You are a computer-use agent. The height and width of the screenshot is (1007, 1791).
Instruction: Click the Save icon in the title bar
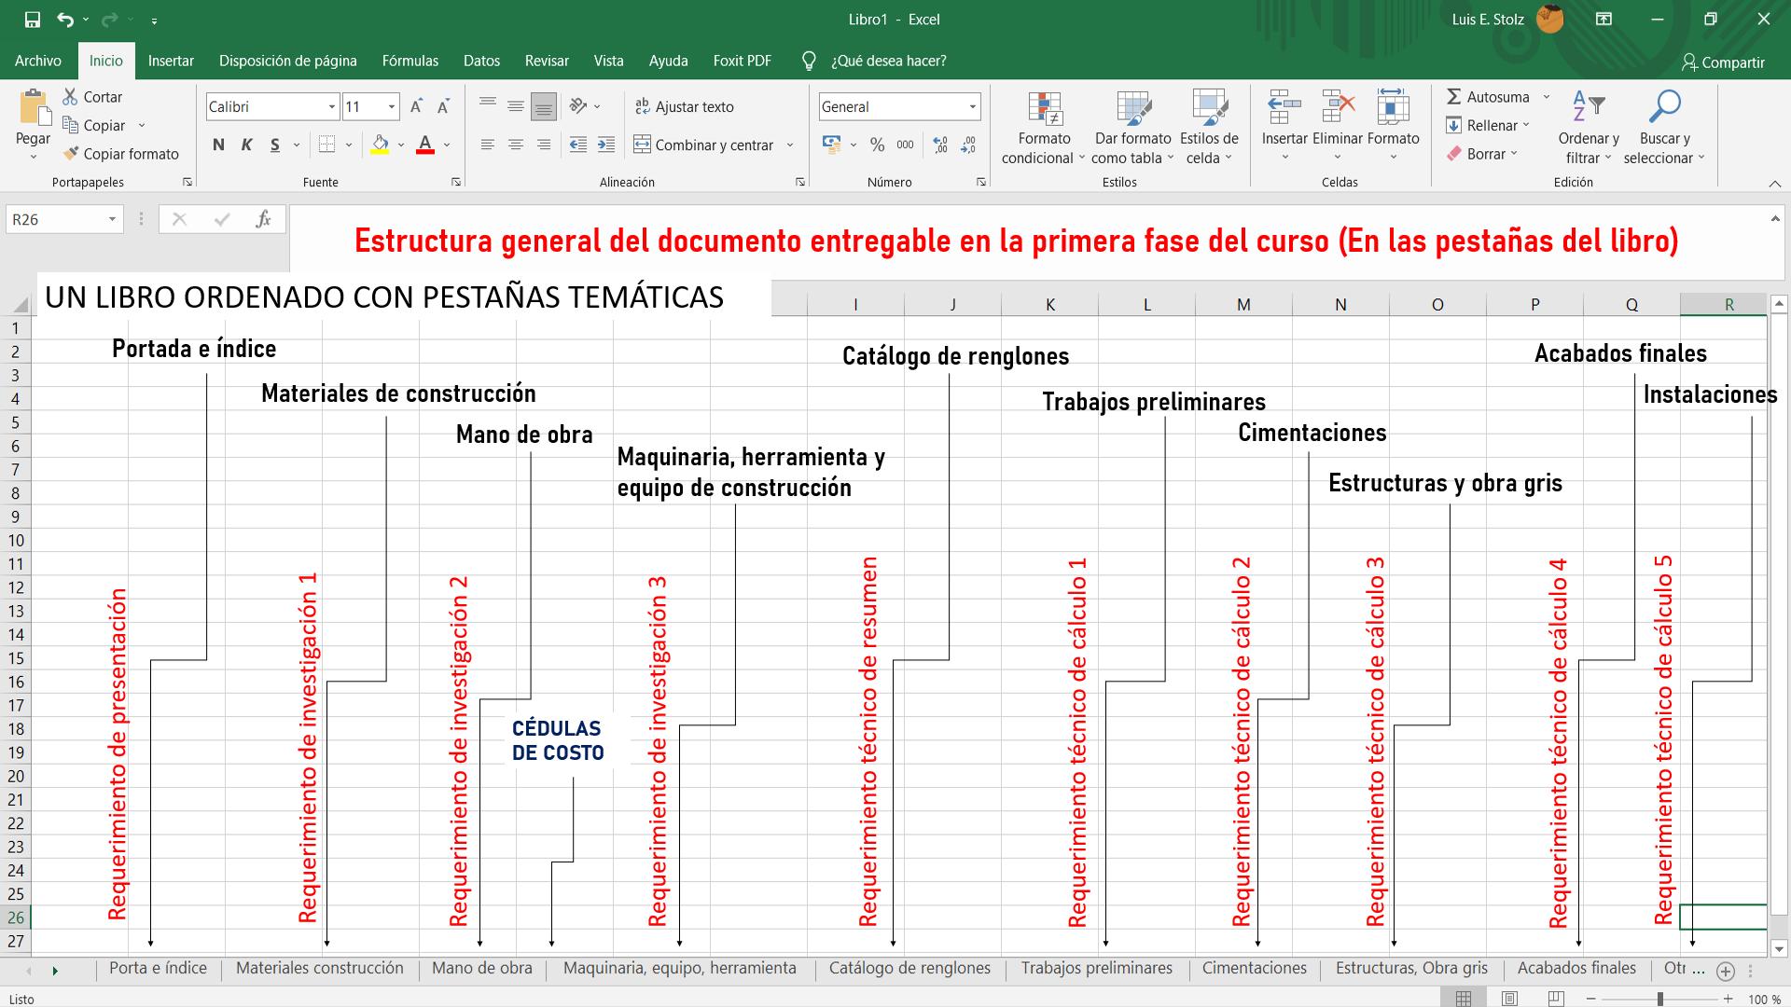(33, 20)
